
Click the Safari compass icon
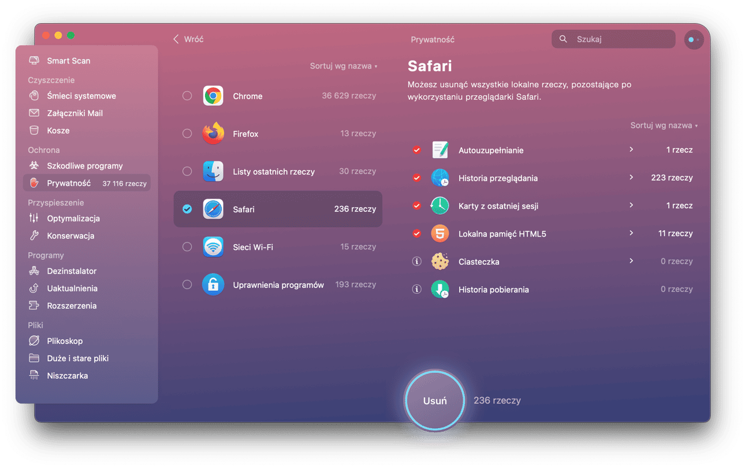tap(213, 209)
